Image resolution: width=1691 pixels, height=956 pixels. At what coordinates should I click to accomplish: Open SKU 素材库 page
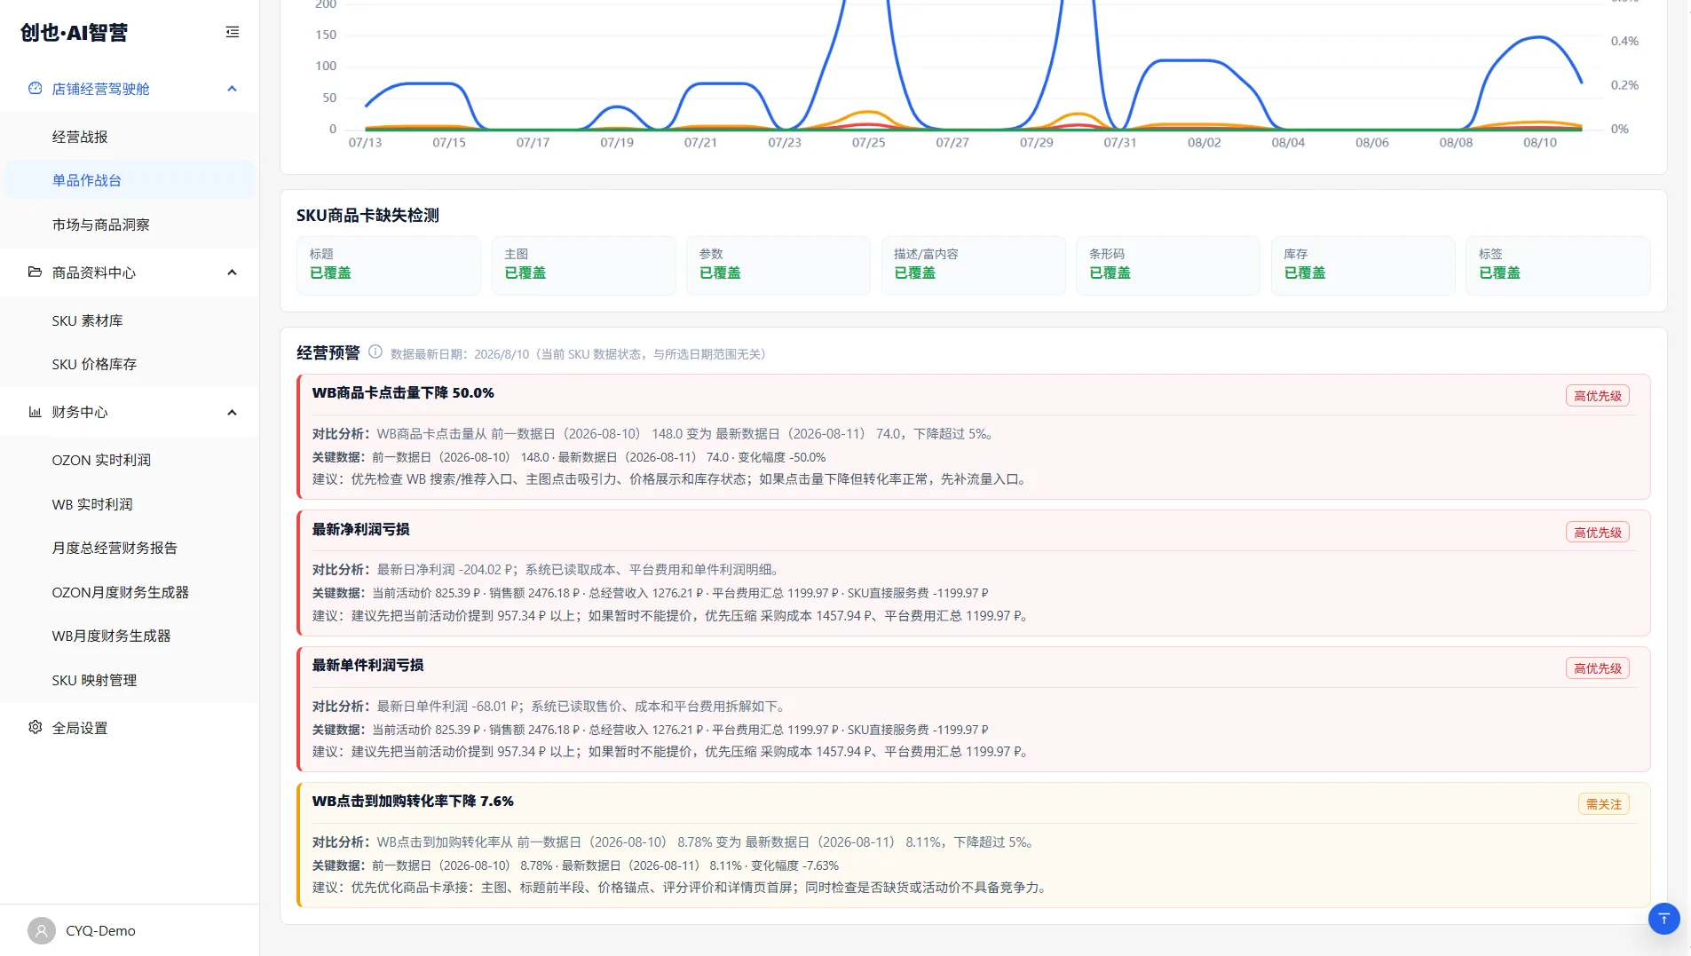(130, 320)
